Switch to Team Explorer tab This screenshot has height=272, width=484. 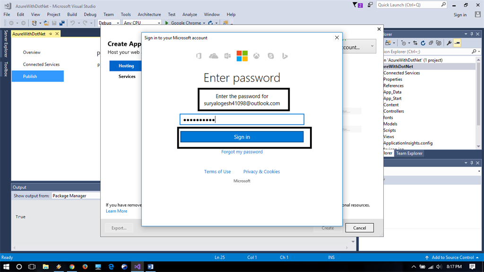coord(409,153)
